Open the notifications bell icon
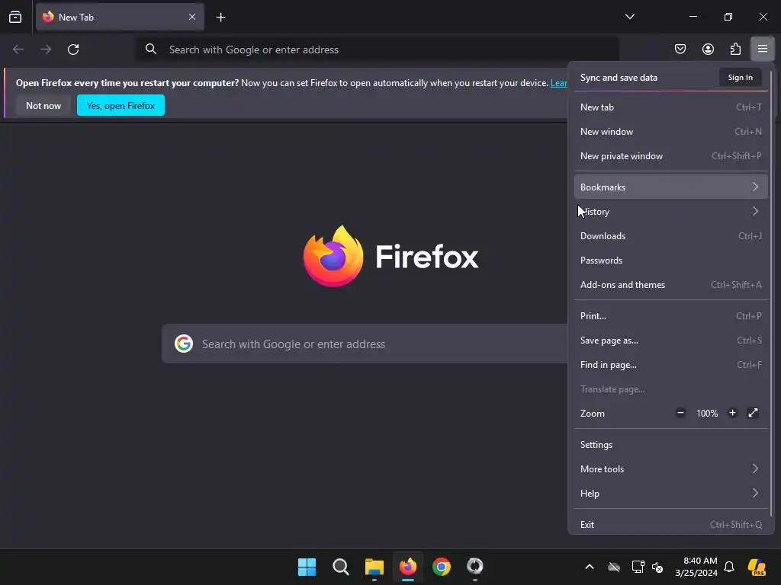The height and width of the screenshot is (585, 781). [729, 567]
